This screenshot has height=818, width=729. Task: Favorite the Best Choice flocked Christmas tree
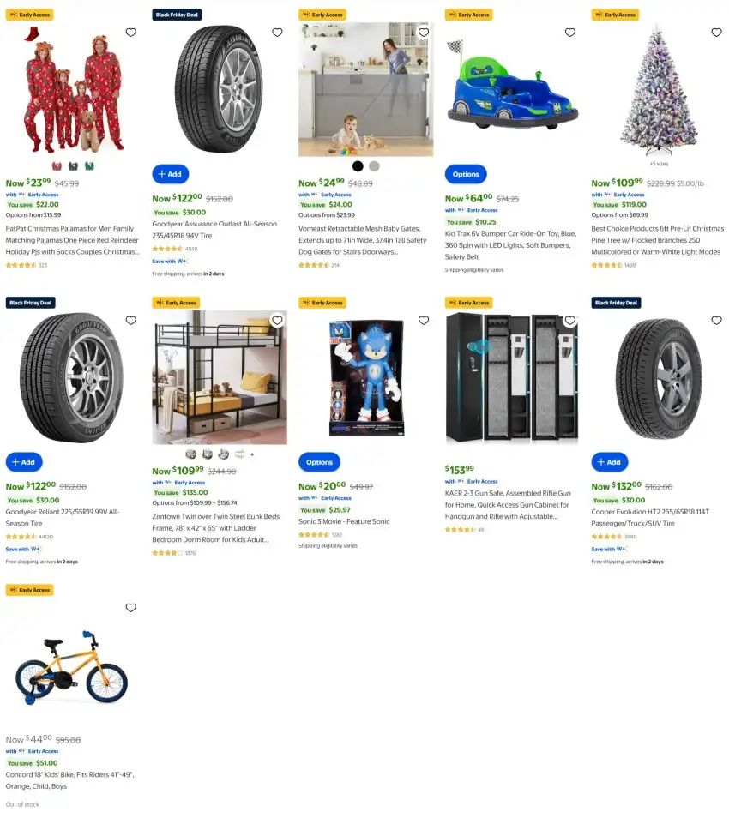coord(716,33)
